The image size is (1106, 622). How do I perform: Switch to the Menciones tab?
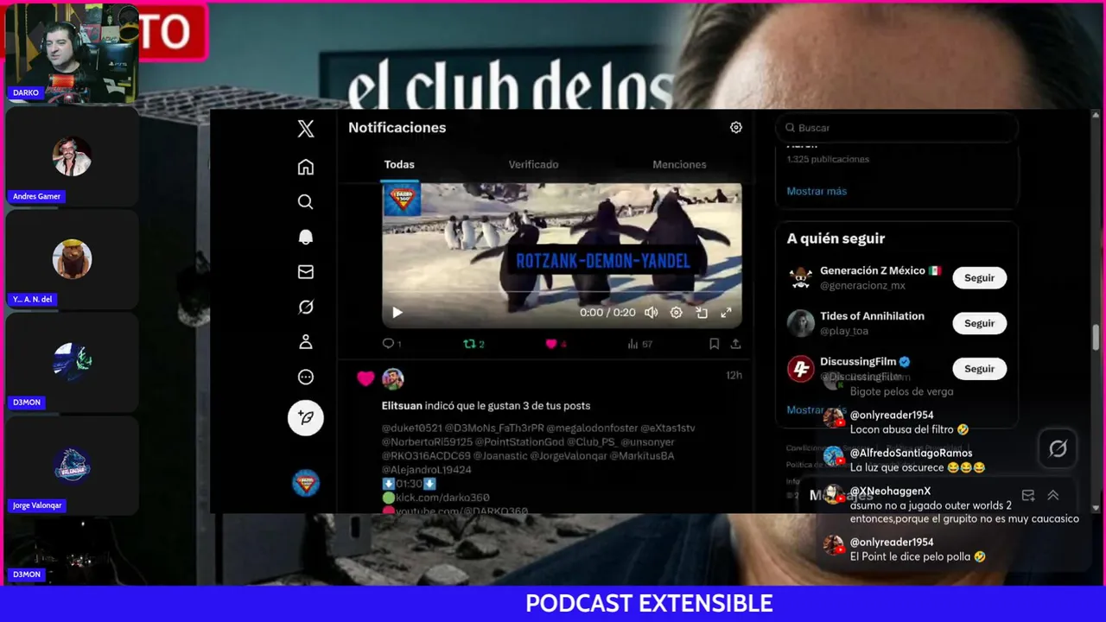[679, 164]
